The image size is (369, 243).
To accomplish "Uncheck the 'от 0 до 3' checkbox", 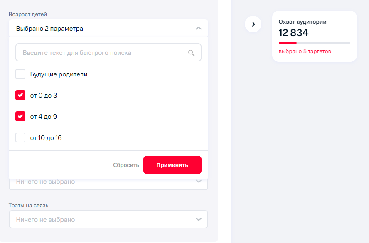I will [x=20, y=96].
